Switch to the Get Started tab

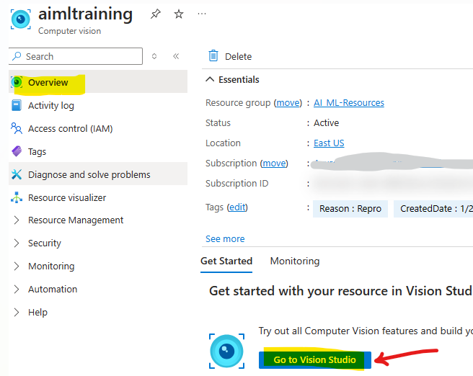pyautogui.click(x=226, y=261)
